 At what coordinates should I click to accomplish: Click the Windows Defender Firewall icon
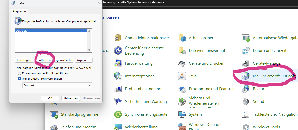pos(182,127)
